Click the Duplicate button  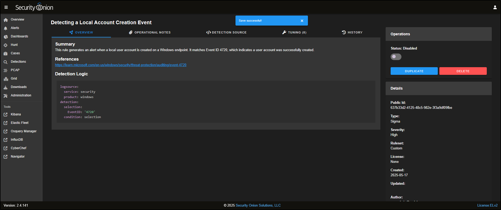tap(414, 71)
